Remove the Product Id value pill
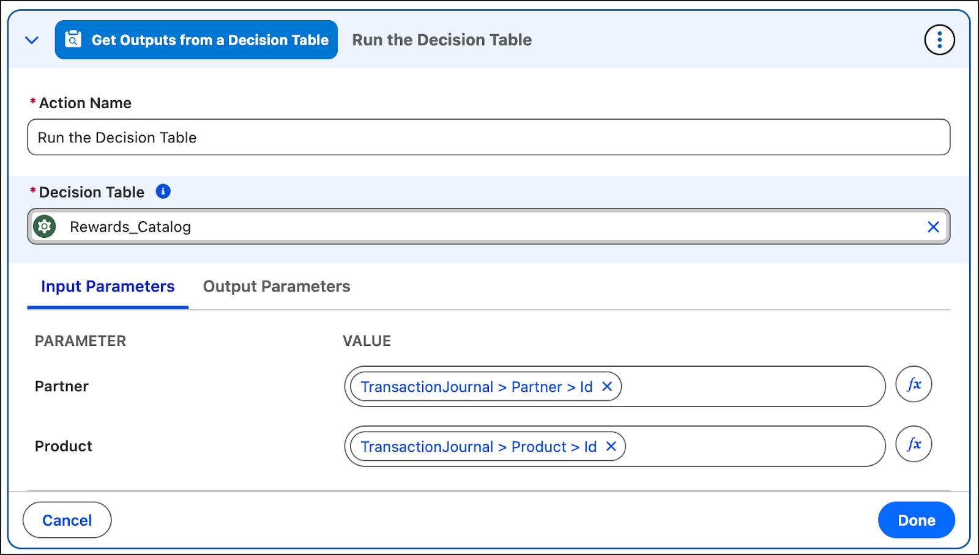Screen dimensions: 979x555 (x=611, y=447)
